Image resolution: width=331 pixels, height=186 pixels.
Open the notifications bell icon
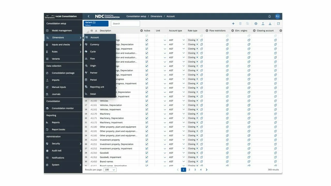click(269, 16)
